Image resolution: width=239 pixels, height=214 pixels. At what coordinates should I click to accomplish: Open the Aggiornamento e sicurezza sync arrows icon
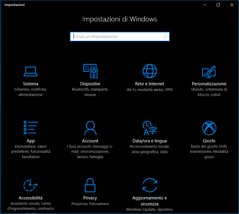coord(150,185)
